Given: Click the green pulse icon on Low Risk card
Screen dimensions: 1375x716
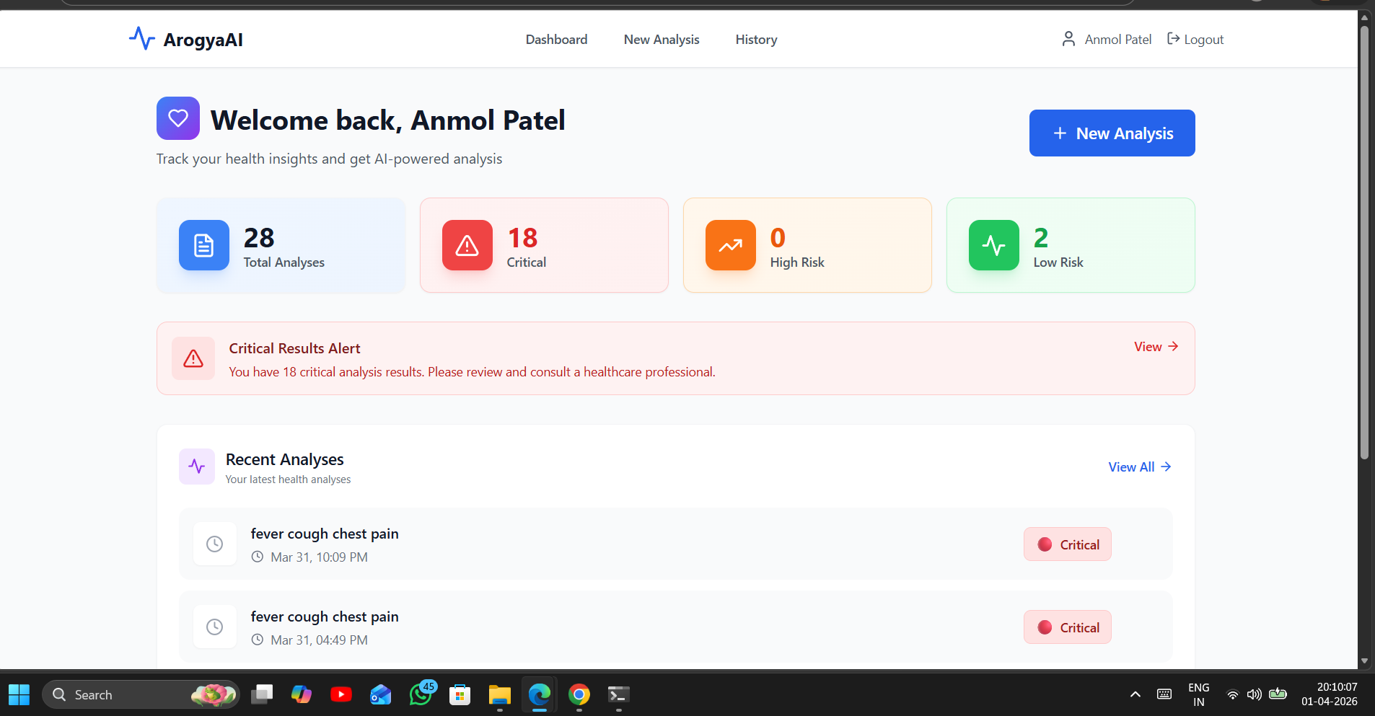Looking at the screenshot, I should click(994, 245).
